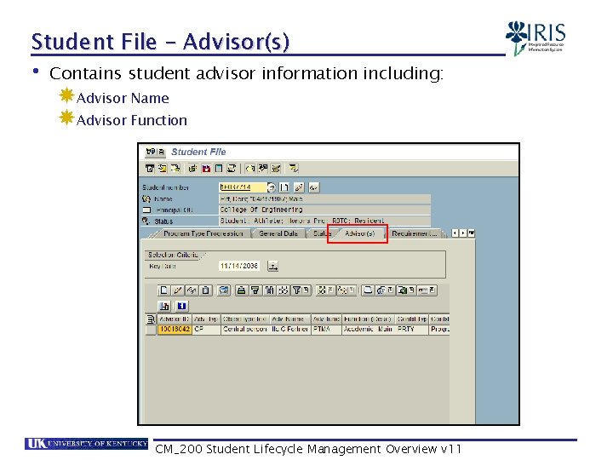
Task: Click the glasses display icon near student number
Action: click(x=313, y=187)
